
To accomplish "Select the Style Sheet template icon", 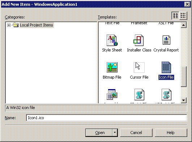I will (x=112, y=40).
